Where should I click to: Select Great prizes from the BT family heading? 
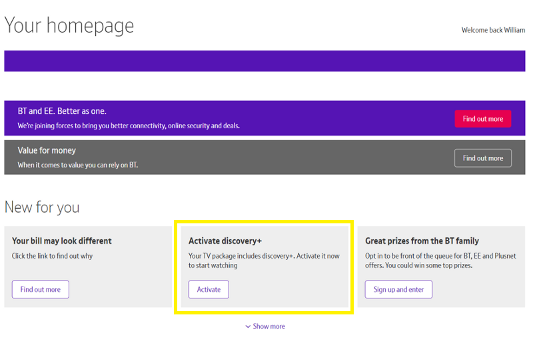[422, 241]
